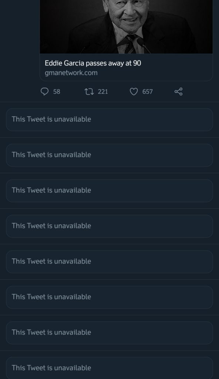Select the fifth 'This Tweet is unavailable' box
This screenshot has width=219, height=379.
[109, 262]
